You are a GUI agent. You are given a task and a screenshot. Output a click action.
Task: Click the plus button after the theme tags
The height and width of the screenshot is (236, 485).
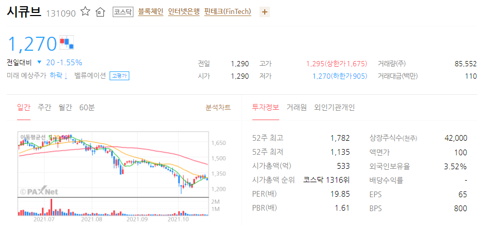(264, 12)
